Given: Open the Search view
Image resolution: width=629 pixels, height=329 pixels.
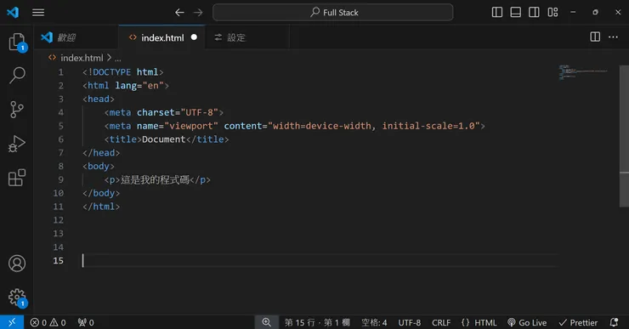Looking at the screenshot, I should 17,75.
